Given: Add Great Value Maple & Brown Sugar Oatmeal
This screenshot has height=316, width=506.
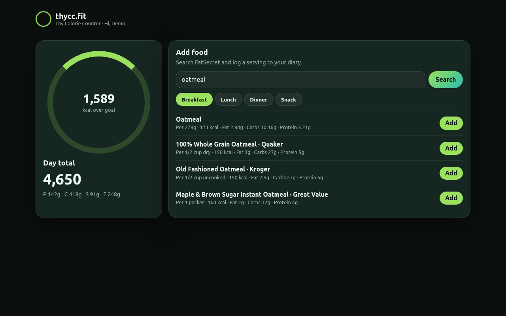Looking at the screenshot, I should coord(451,198).
